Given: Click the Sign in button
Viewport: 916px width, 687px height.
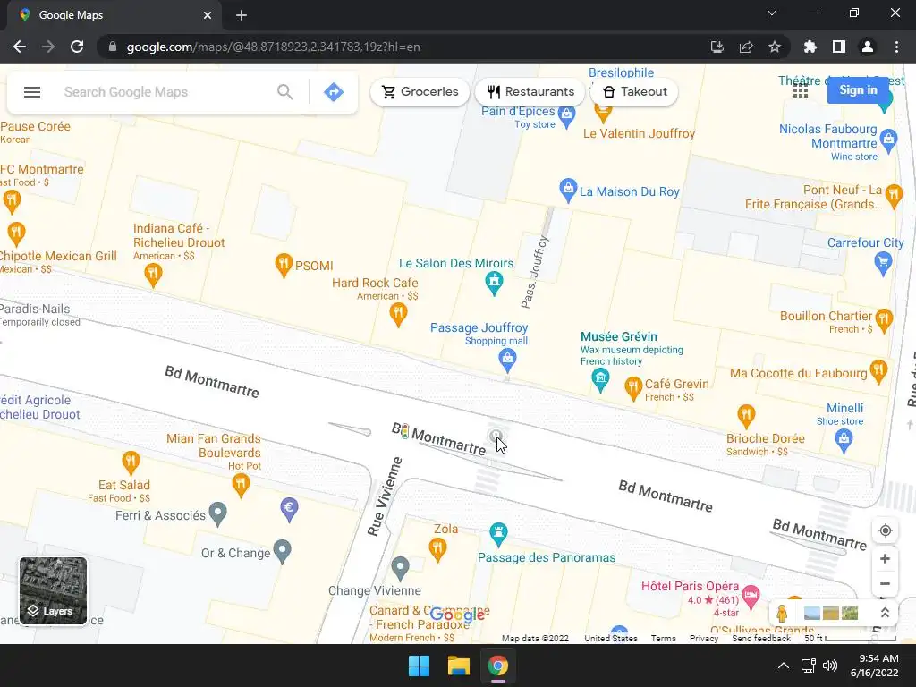Looking at the screenshot, I should 858,90.
